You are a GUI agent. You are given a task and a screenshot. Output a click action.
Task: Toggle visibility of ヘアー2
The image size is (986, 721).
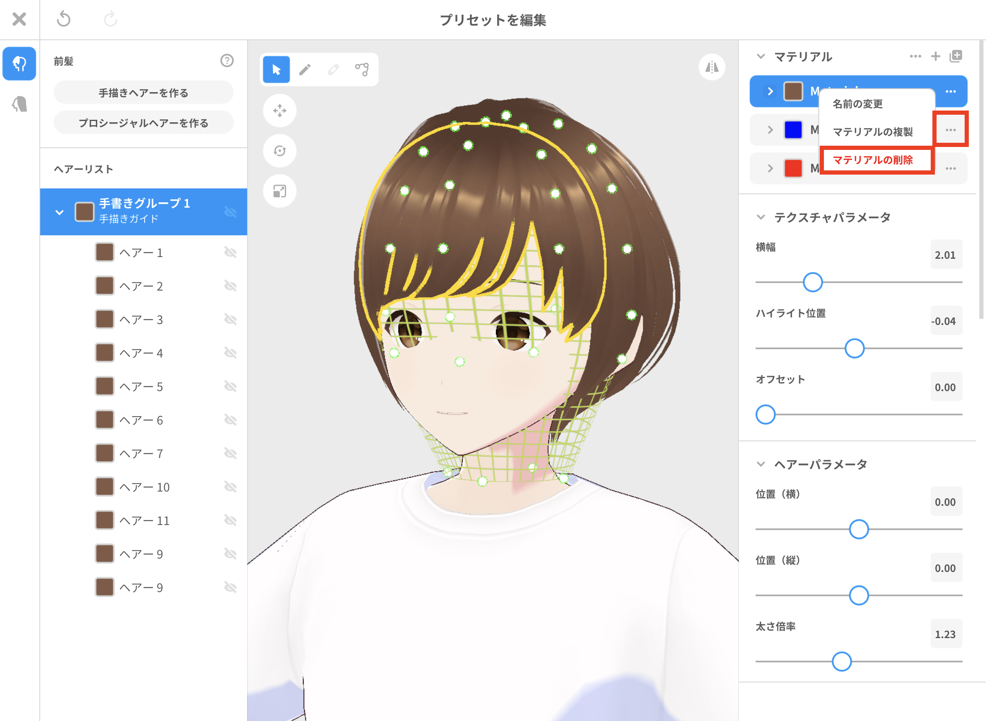coord(230,286)
